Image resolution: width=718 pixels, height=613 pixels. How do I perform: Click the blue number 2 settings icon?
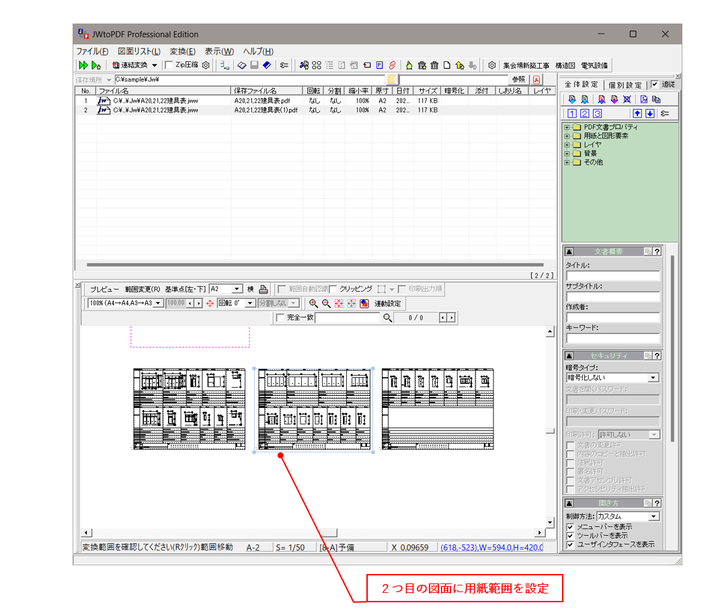point(584,114)
